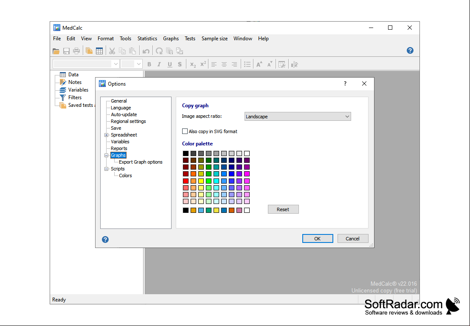Click the blue help icon in main toolbar
470x326 pixels.
tap(410, 50)
